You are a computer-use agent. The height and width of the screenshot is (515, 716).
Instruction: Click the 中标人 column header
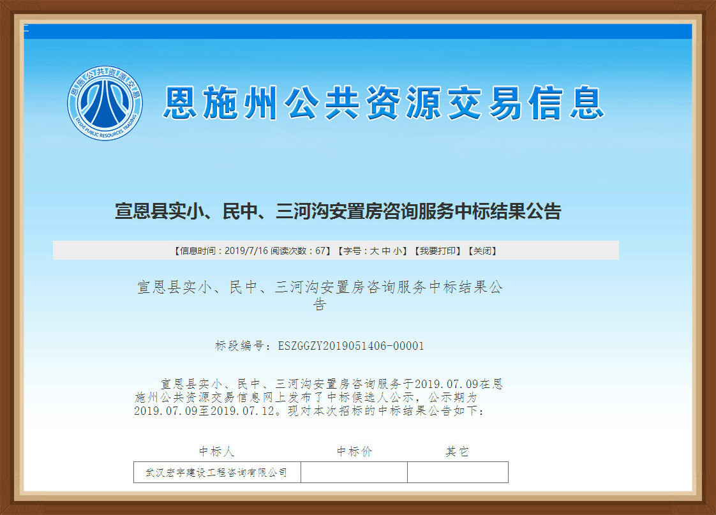(217, 452)
